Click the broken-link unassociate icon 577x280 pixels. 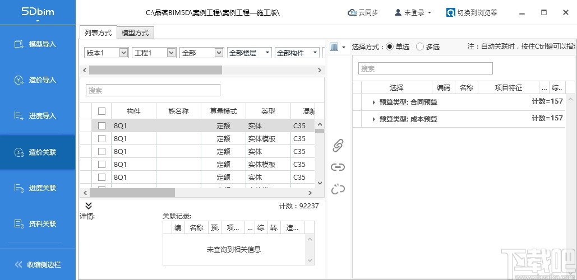(x=338, y=189)
